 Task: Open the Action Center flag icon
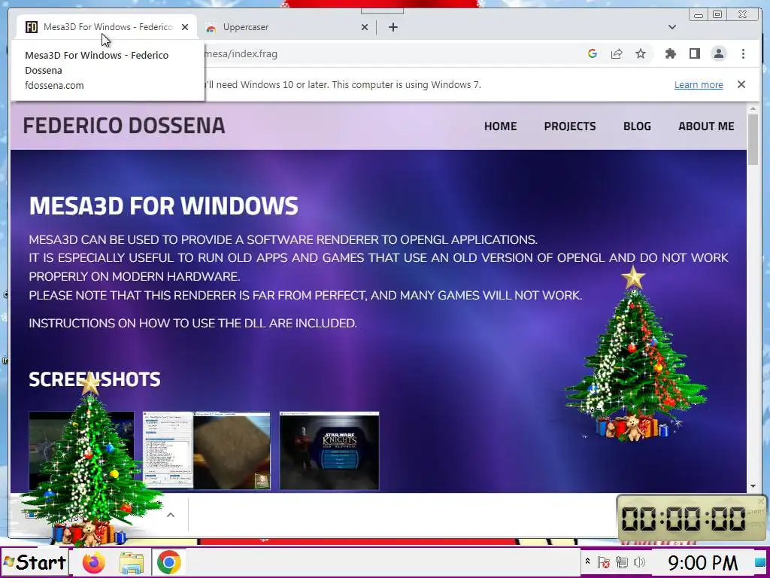tap(604, 562)
